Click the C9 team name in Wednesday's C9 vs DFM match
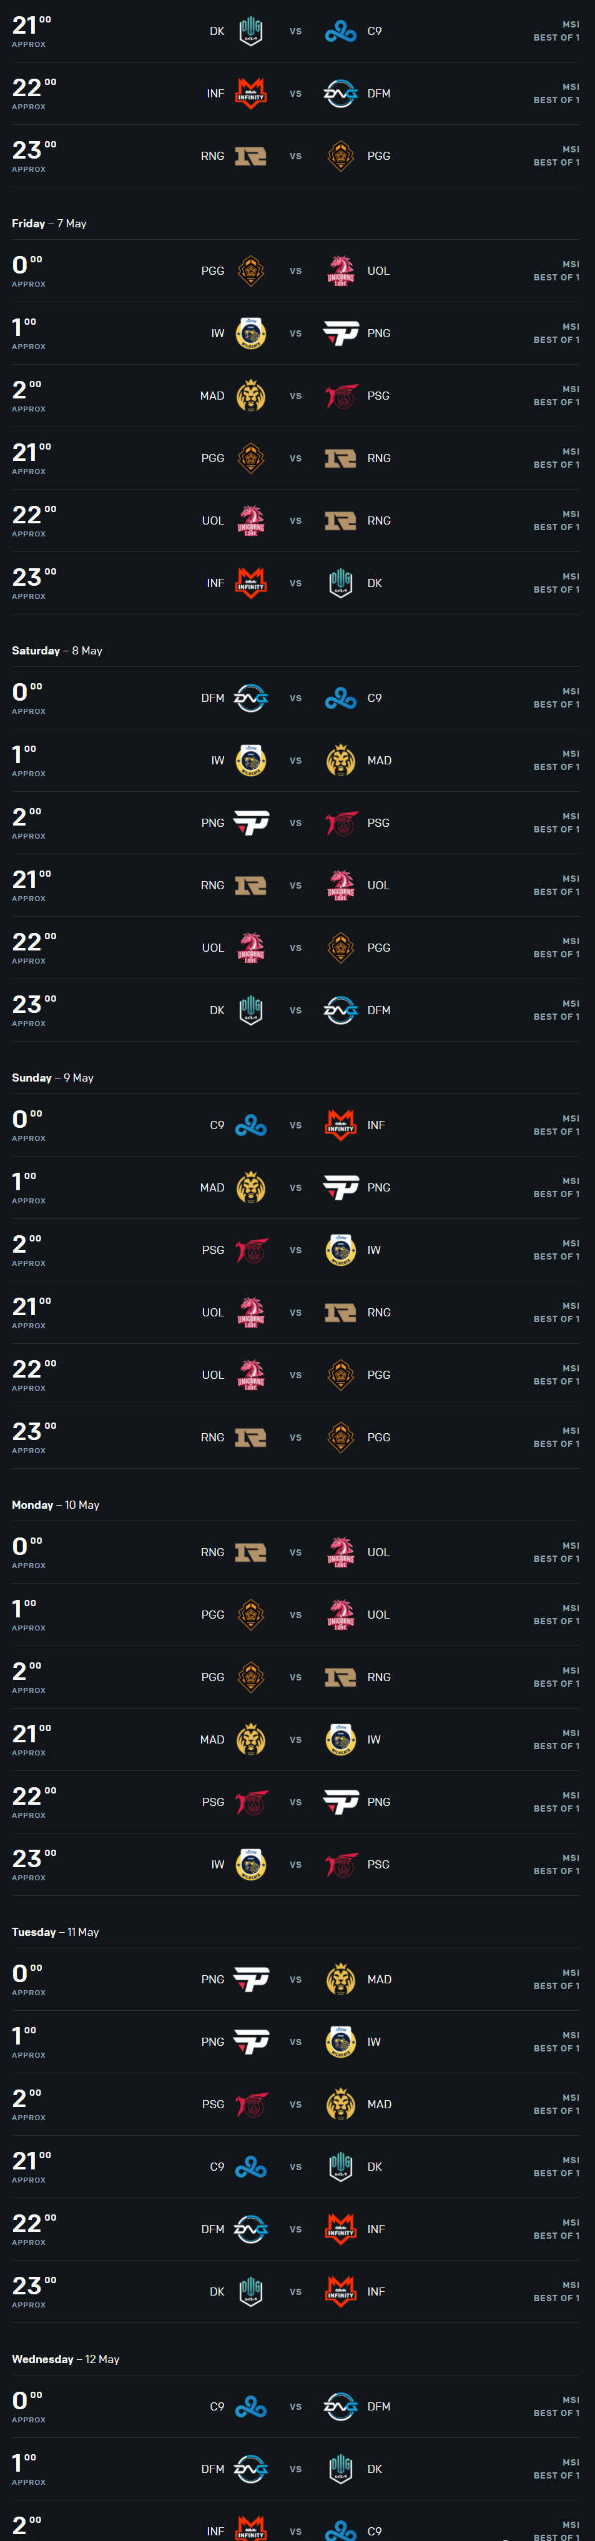 click(217, 2406)
